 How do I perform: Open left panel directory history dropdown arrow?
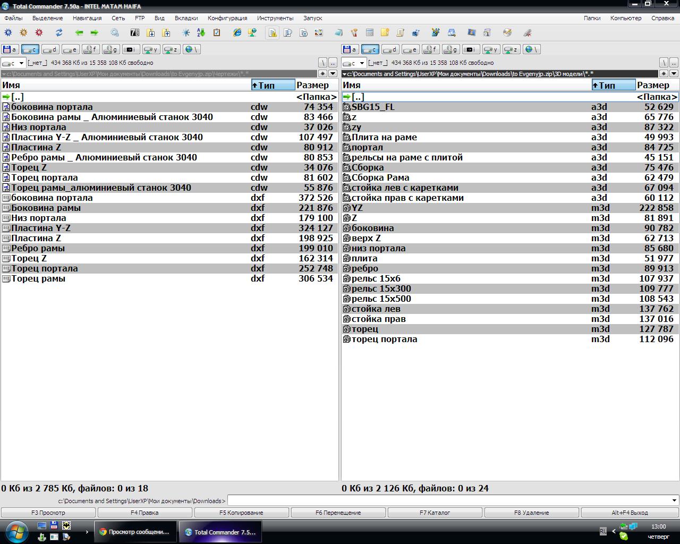point(333,74)
